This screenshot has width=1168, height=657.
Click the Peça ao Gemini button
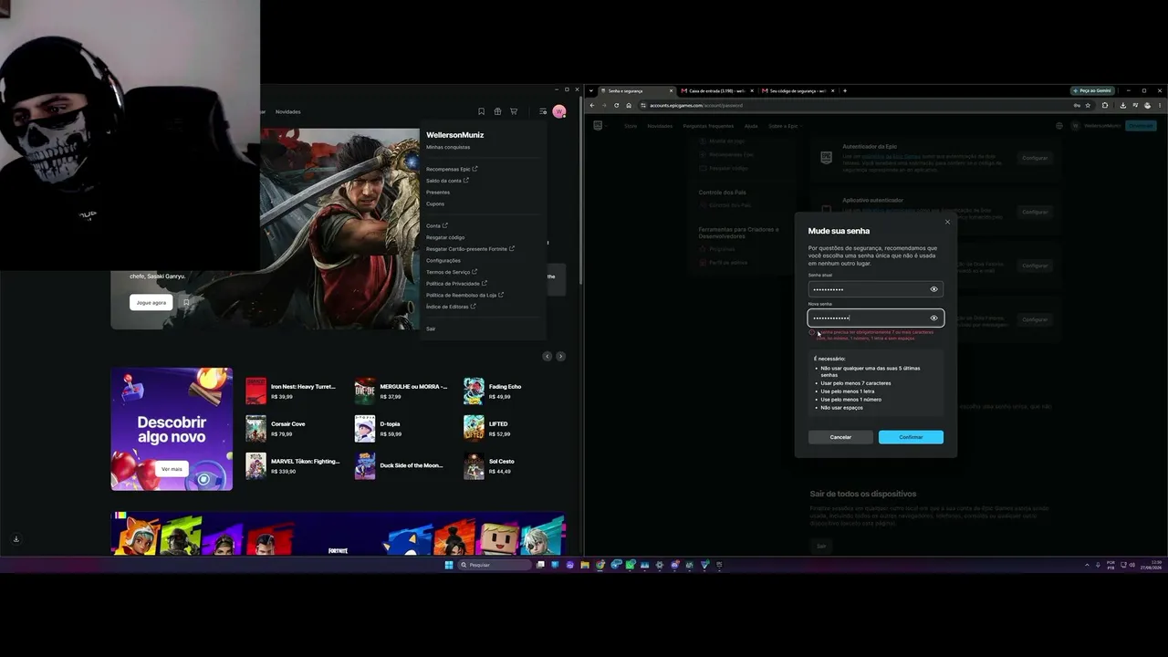tap(1093, 90)
